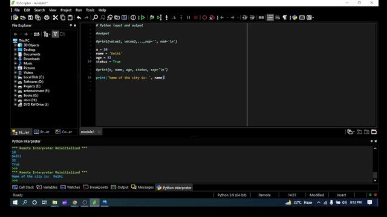Cut selection with the scissors icon
This screenshot has height=217, width=387.
[x=55, y=17]
